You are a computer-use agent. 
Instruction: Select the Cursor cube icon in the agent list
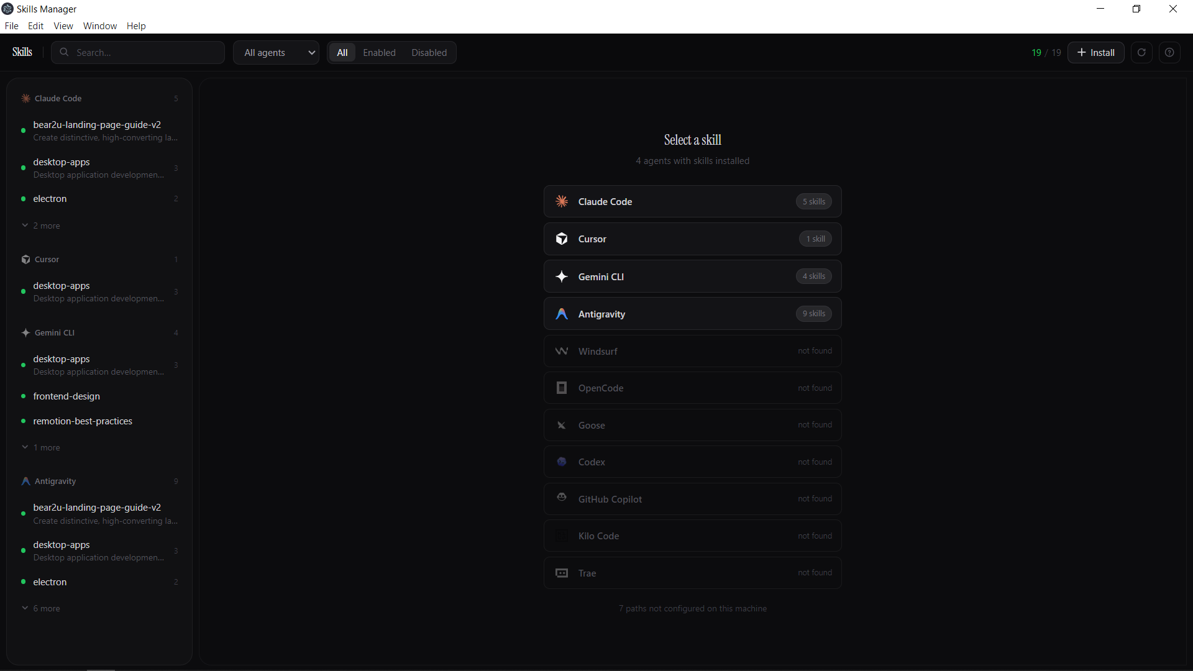(x=562, y=239)
